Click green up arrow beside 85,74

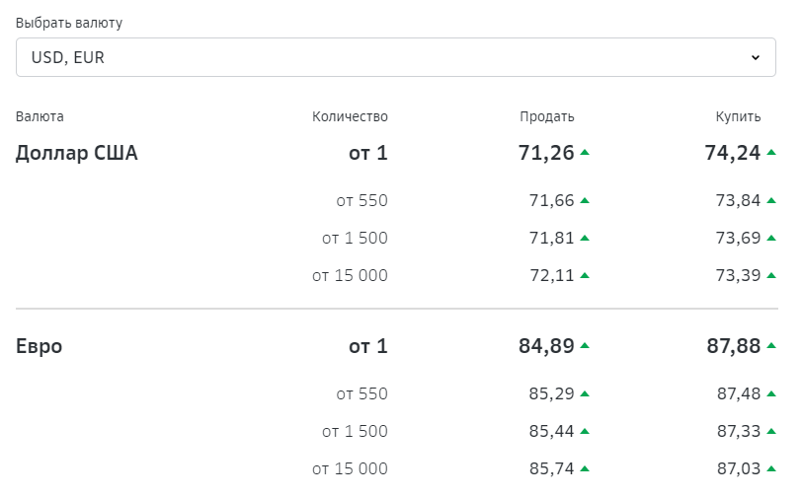click(585, 468)
